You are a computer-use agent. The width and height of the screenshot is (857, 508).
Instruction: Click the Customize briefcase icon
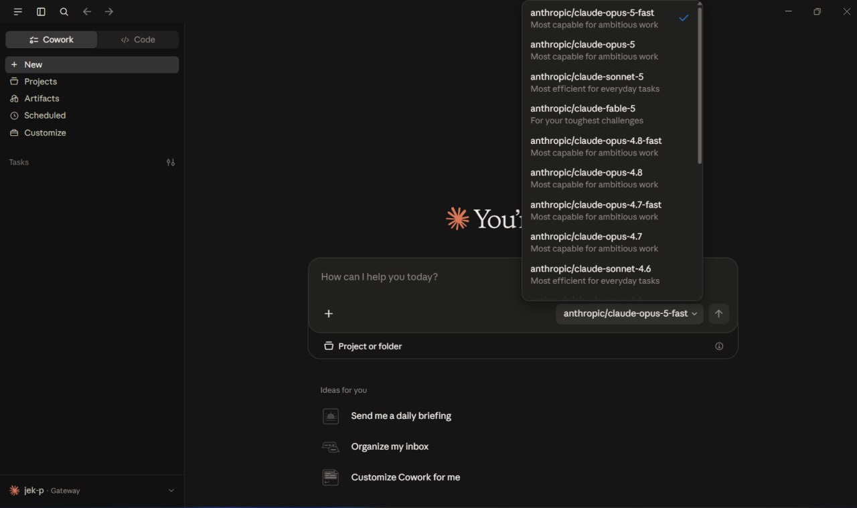[14, 133]
